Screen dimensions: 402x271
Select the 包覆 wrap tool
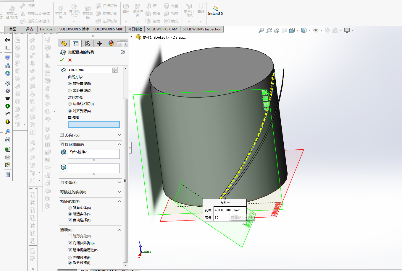[x=171, y=6]
